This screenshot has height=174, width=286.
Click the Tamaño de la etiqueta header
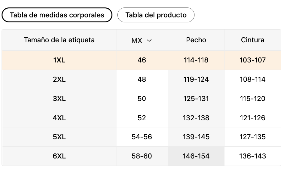59,40
